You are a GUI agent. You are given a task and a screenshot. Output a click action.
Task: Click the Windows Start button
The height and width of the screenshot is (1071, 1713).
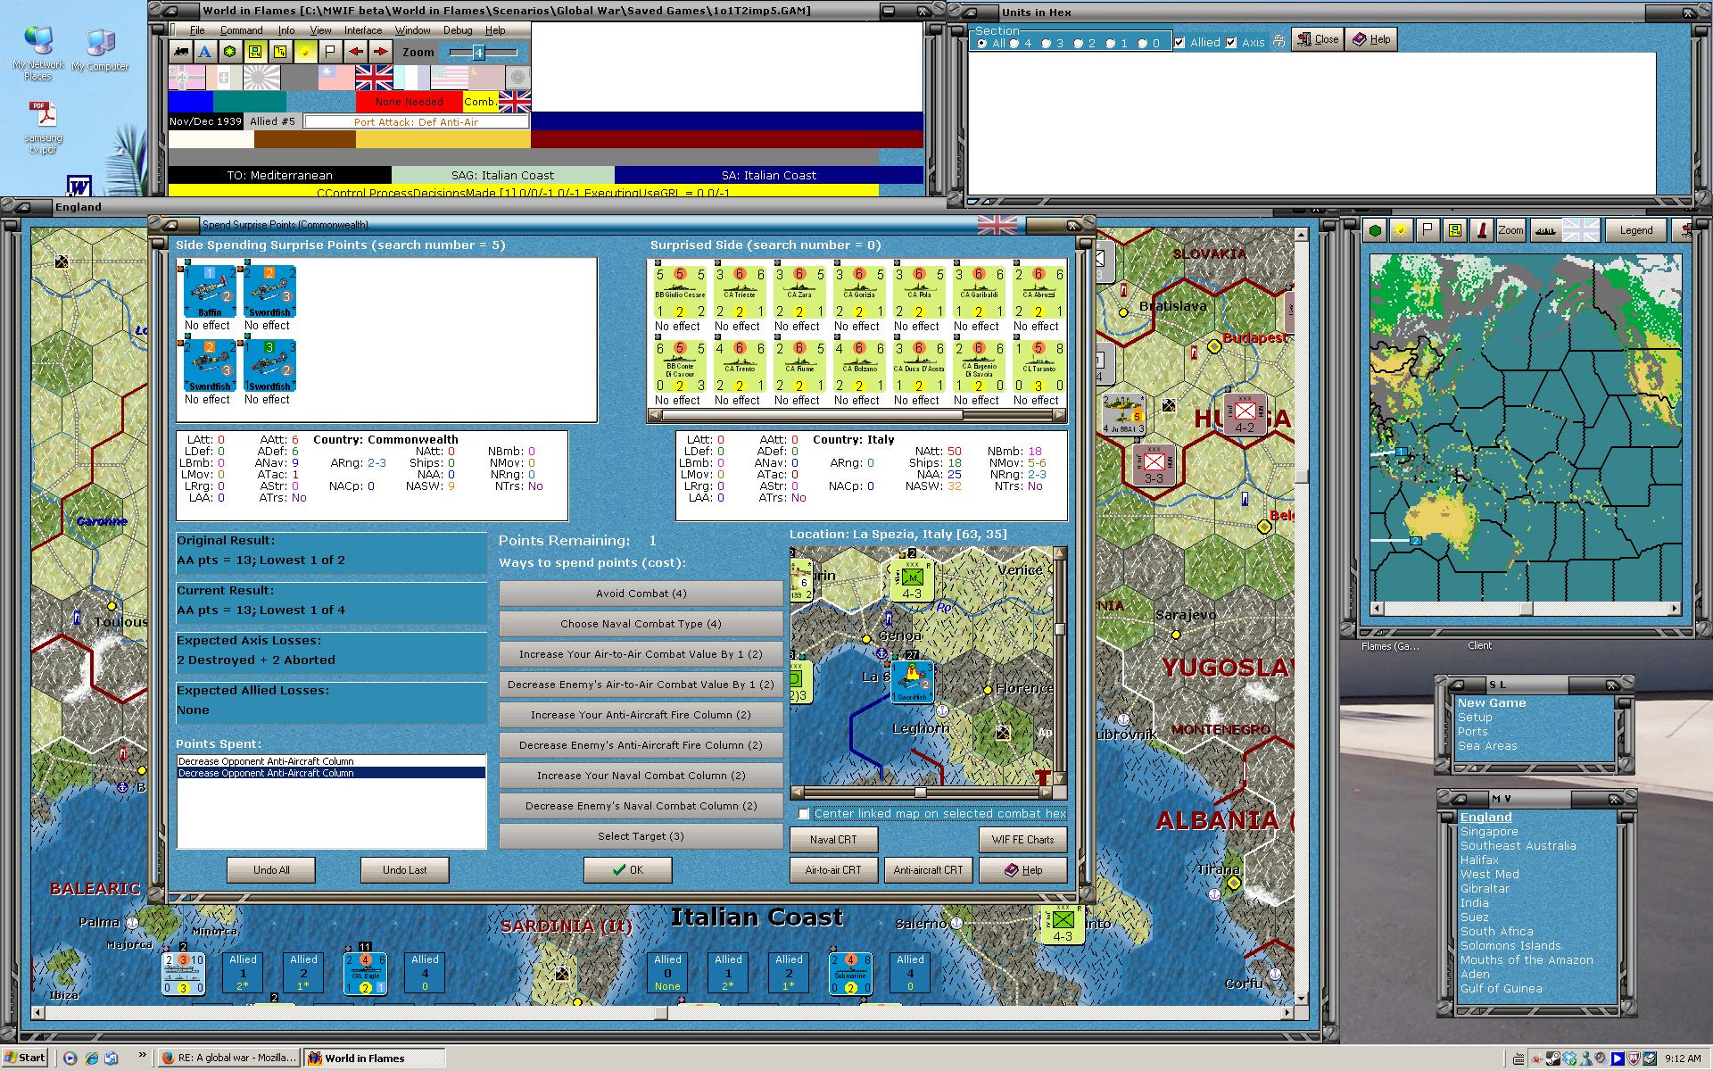click(25, 1058)
